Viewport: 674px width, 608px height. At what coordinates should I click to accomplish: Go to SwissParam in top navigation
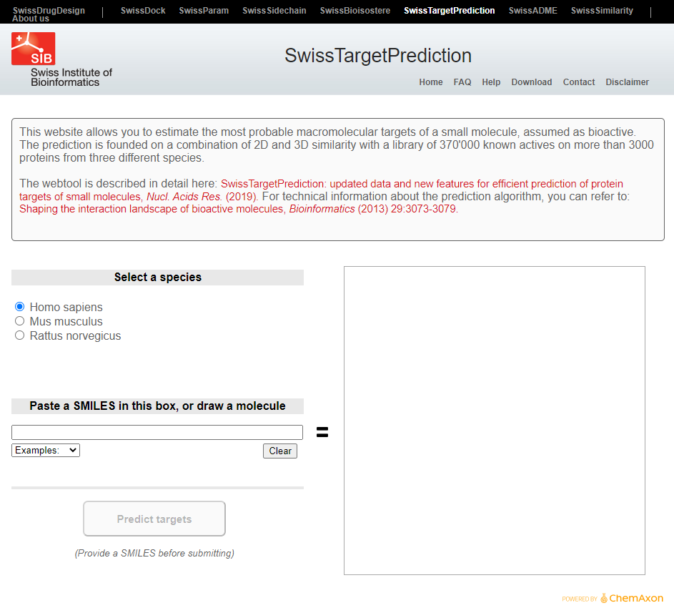point(204,10)
